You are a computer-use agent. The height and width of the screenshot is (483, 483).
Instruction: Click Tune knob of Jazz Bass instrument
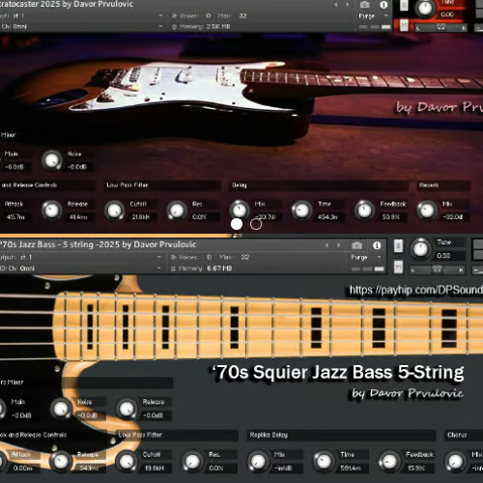point(420,249)
